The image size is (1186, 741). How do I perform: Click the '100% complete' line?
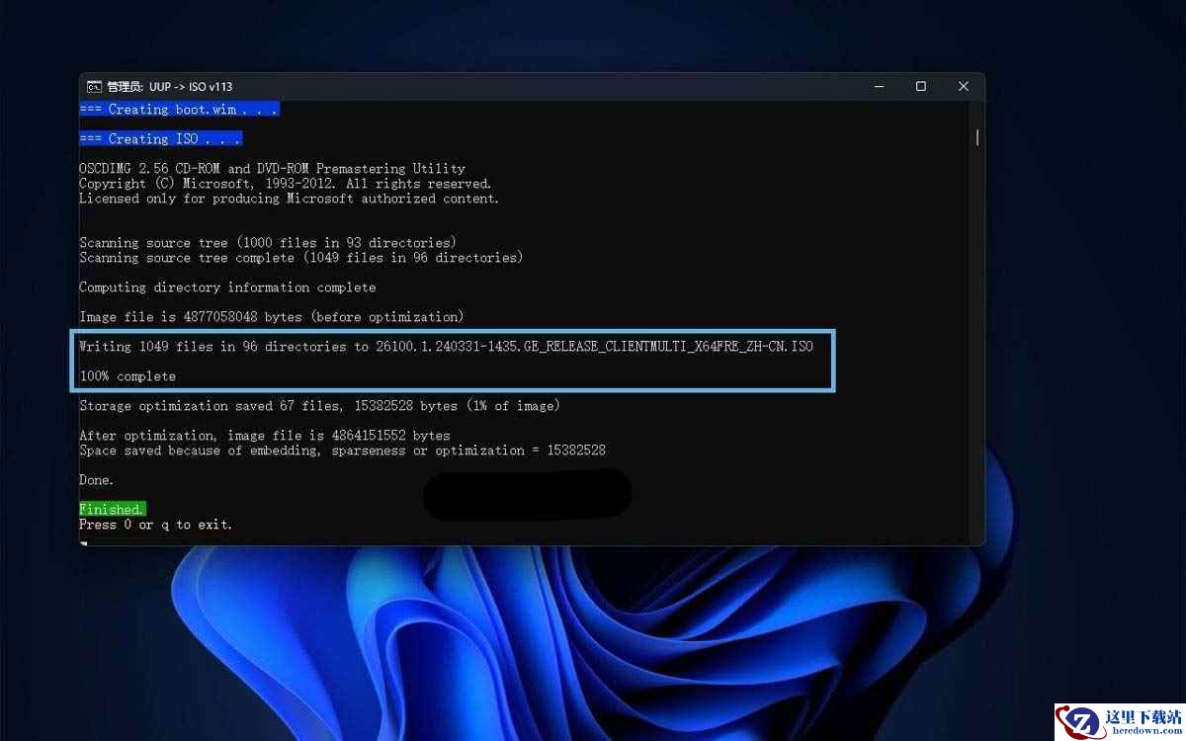(x=127, y=376)
